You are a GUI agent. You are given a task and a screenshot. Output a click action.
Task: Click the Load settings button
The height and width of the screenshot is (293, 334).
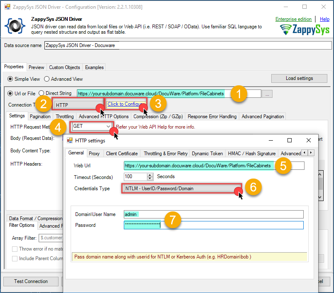pos(299,78)
